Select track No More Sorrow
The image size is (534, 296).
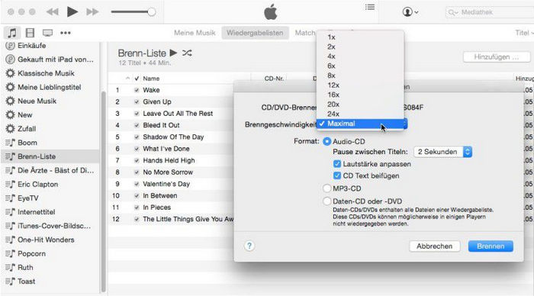pos(168,172)
